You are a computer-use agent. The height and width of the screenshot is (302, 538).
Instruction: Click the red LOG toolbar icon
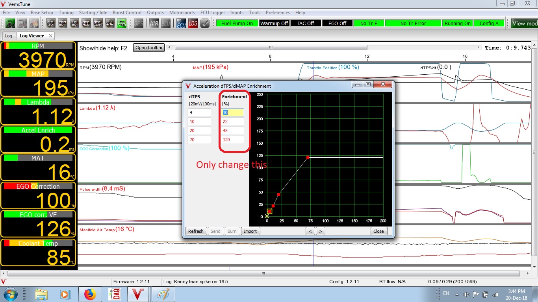click(193, 23)
